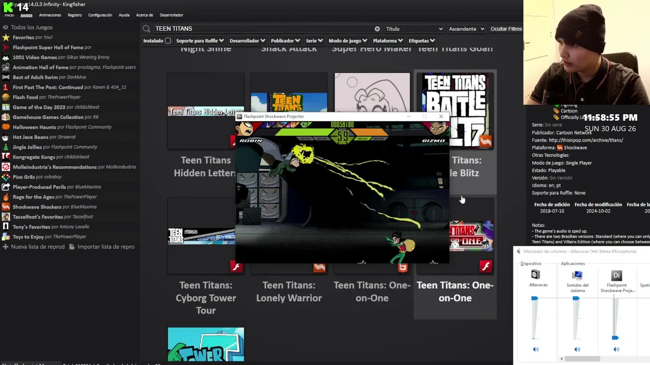This screenshot has width=650, height=365.
Task: Click the Flashpoint Super Hall of Fame icon
Action: 6,47
